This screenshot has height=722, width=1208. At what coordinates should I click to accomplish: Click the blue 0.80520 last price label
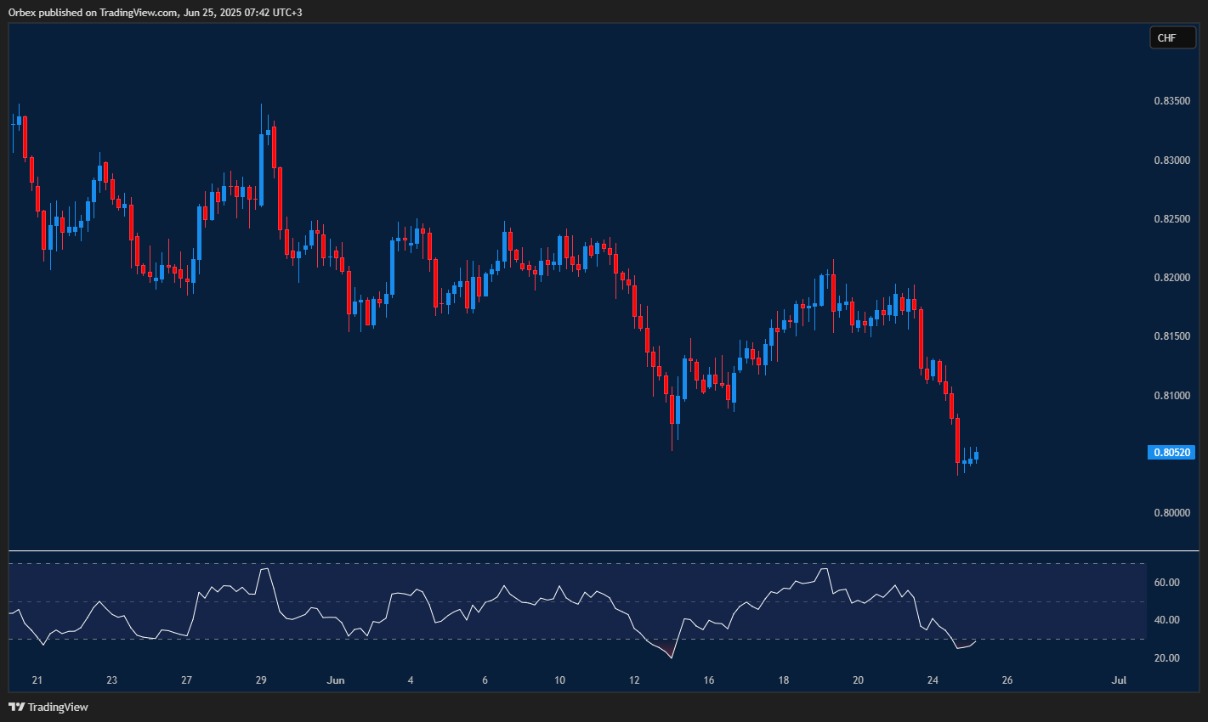click(1172, 453)
